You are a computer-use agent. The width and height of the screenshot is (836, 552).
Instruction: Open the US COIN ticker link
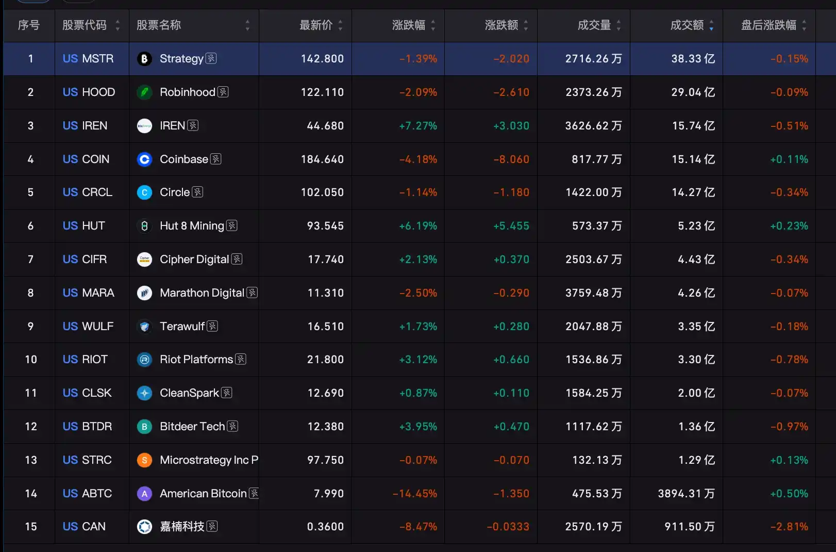(86, 159)
